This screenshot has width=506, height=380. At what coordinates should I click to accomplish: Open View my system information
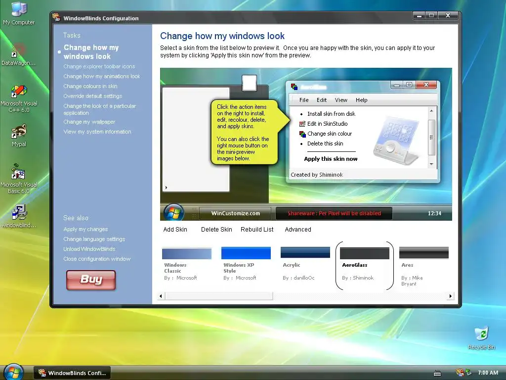[97, 132]
